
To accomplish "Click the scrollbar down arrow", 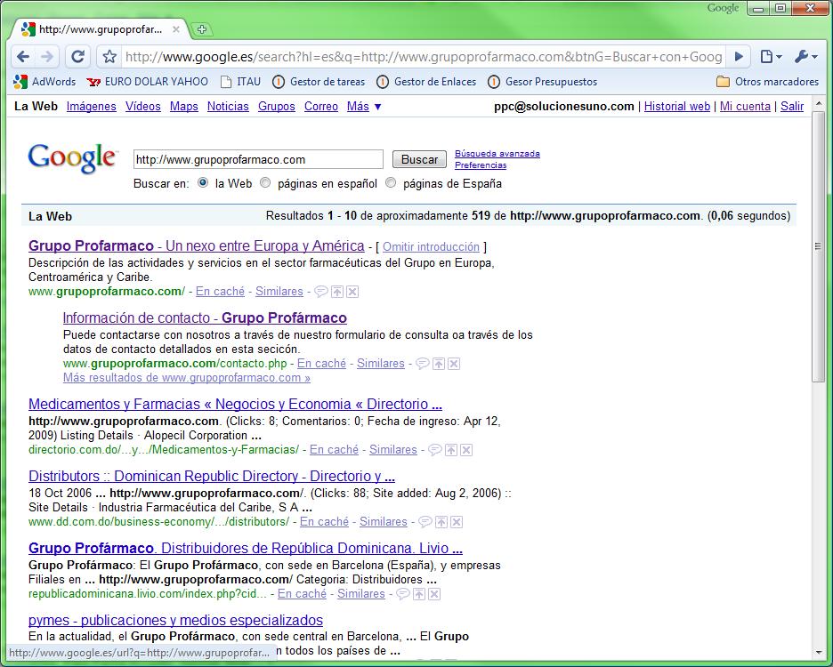I will pos(818,653).
